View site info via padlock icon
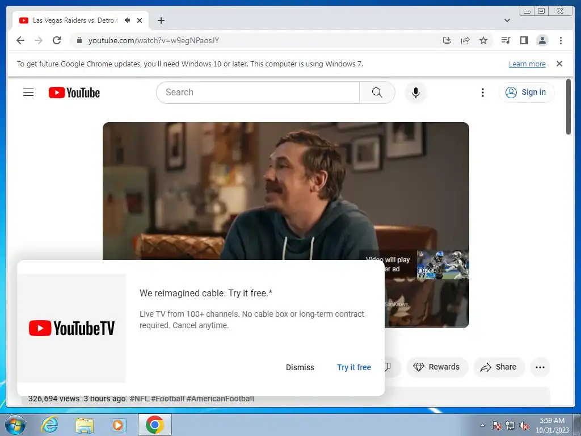 click(x=79, y=40)
